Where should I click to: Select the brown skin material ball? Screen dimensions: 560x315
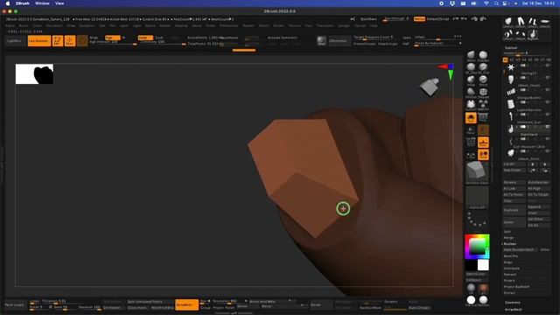[483, 288]
